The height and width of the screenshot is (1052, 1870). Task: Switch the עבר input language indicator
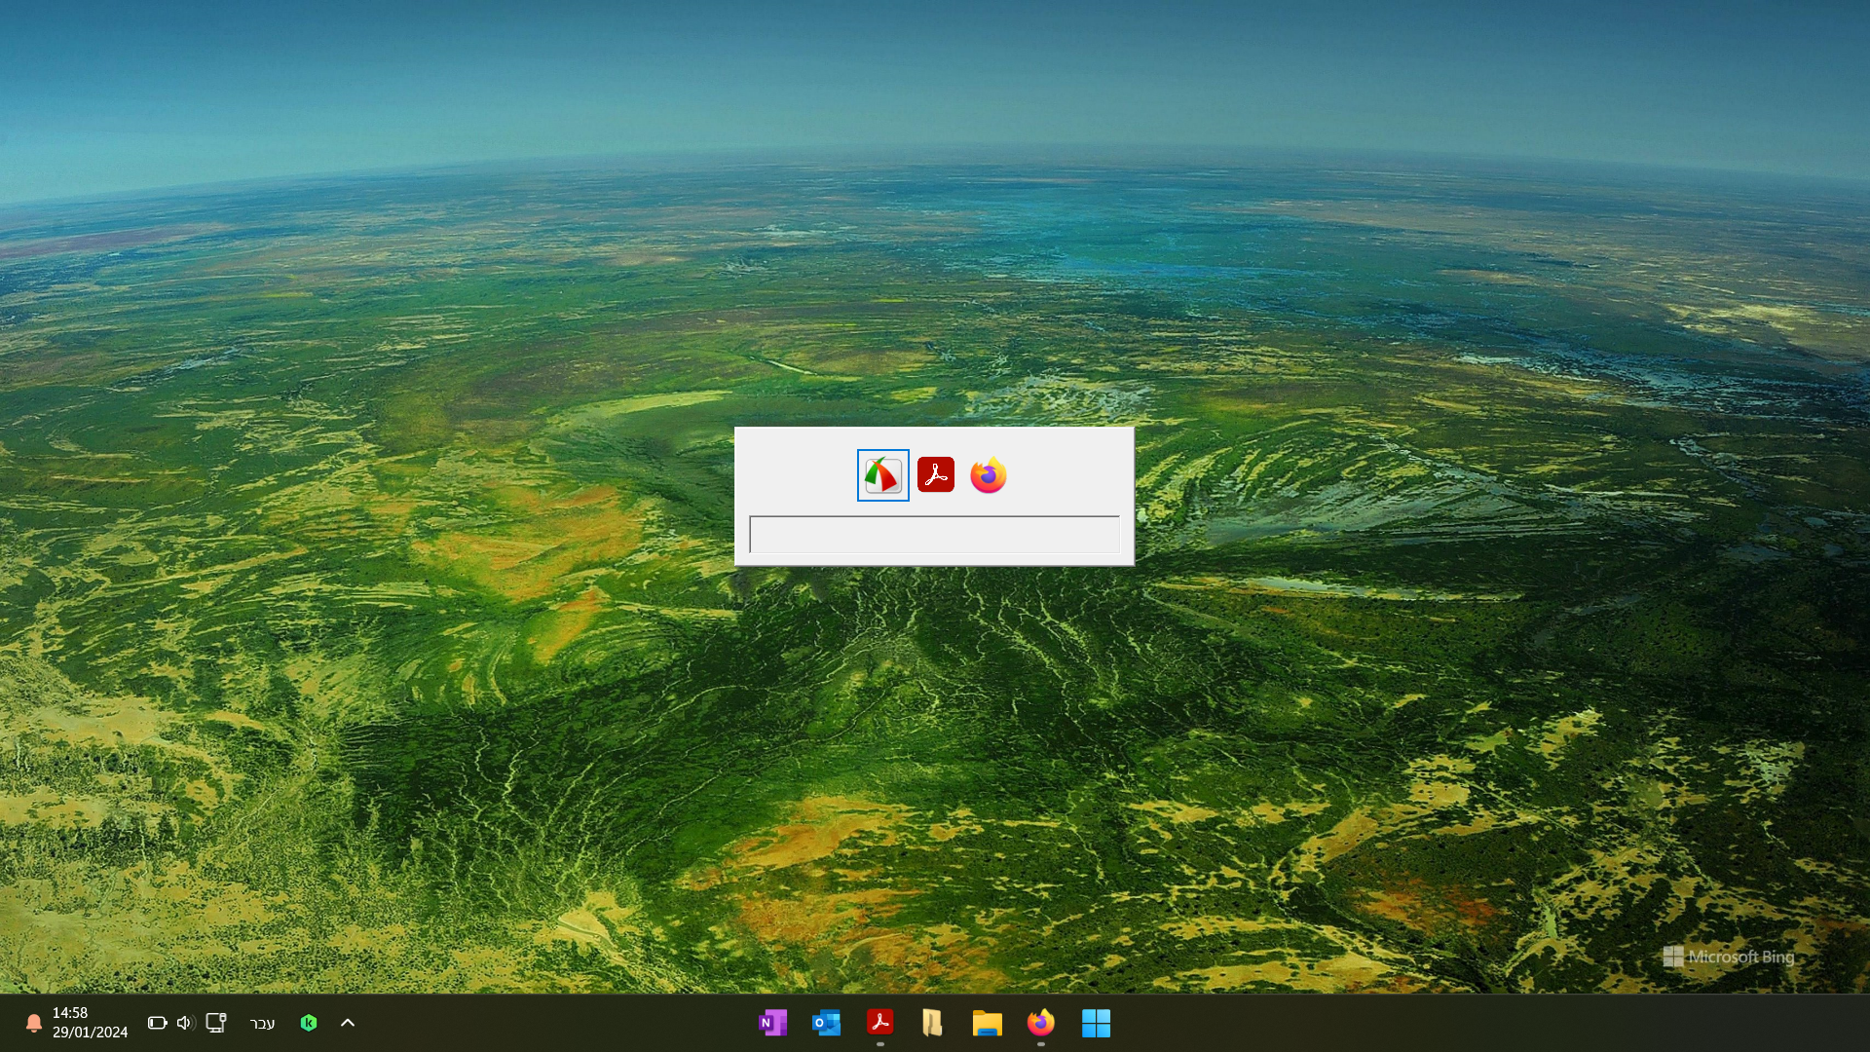(263, 1023)
